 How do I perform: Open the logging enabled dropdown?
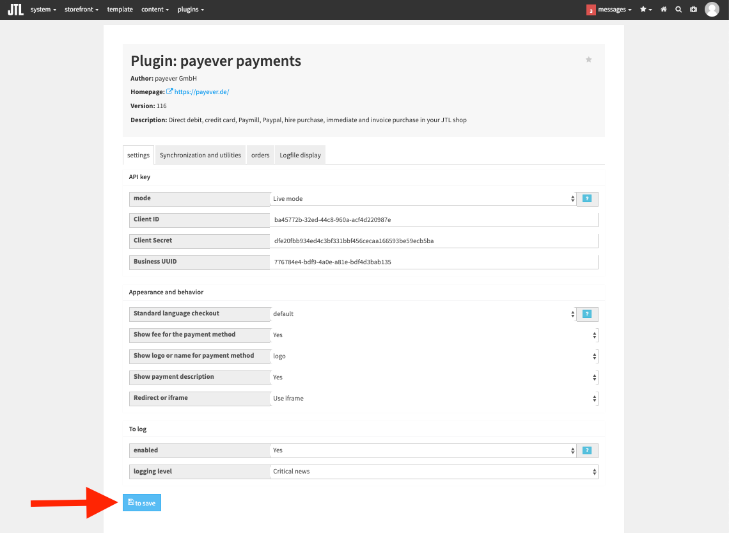click(x=423, y=450)
